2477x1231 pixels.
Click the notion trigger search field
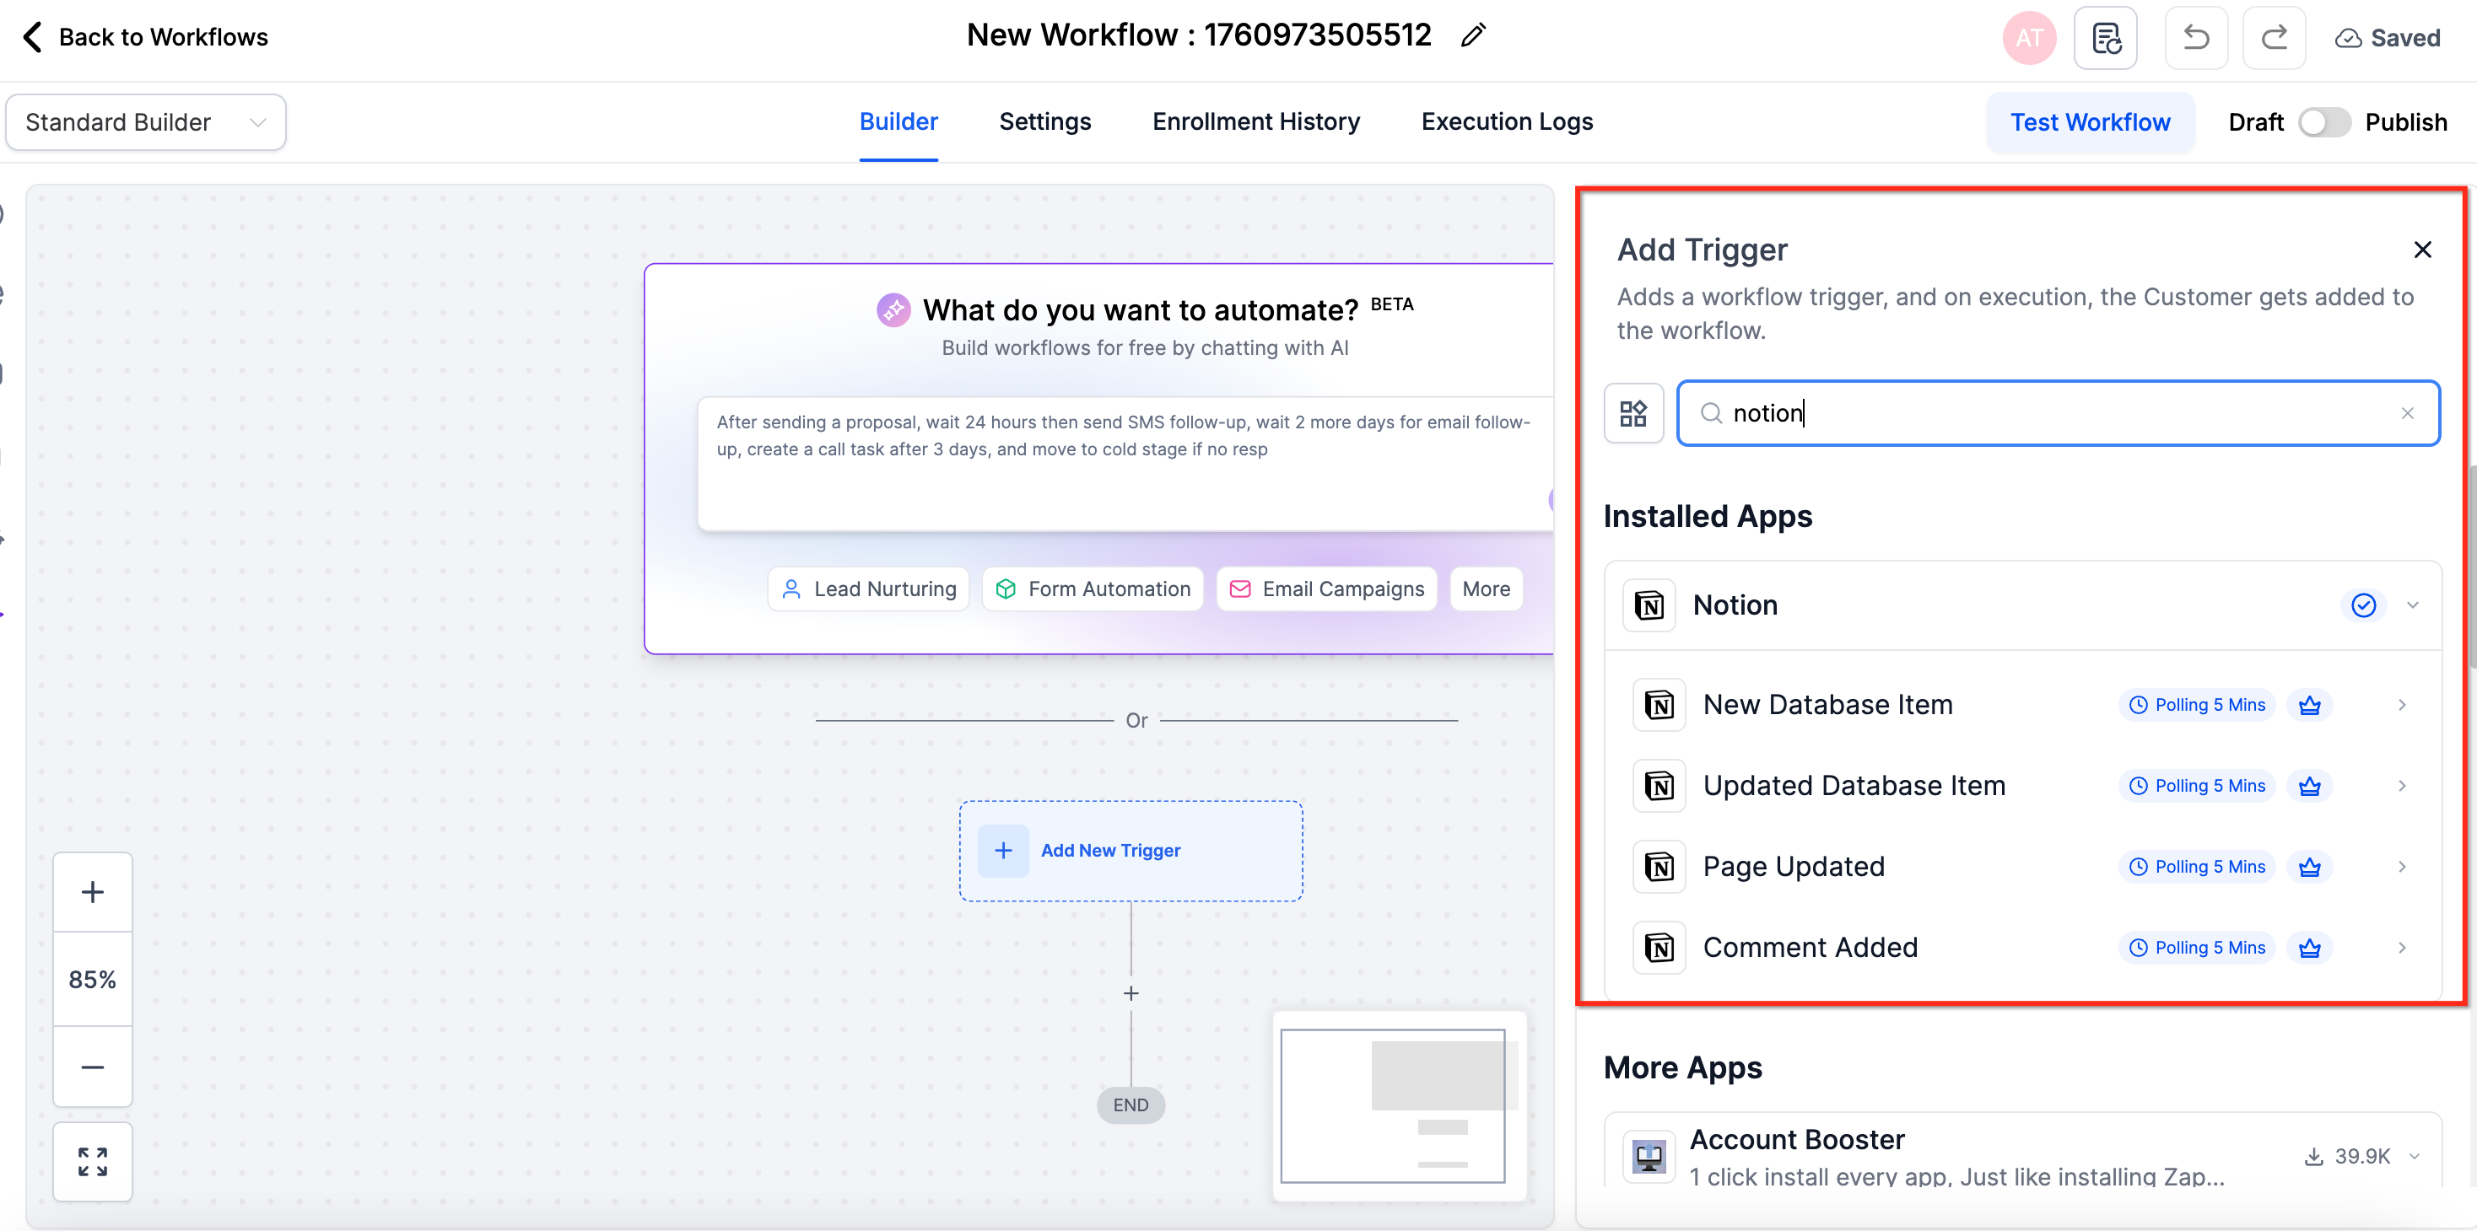pos(2058,413)
